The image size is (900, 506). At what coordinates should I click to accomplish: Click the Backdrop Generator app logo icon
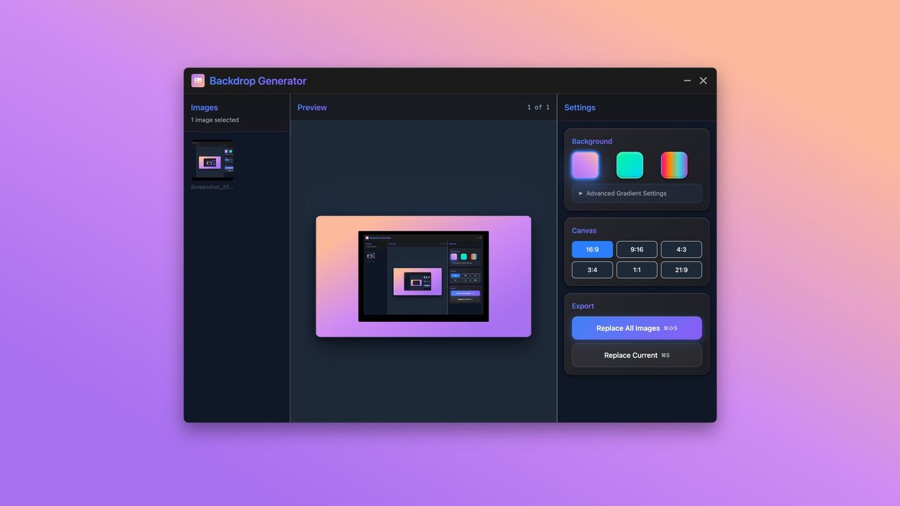(198, 81)
